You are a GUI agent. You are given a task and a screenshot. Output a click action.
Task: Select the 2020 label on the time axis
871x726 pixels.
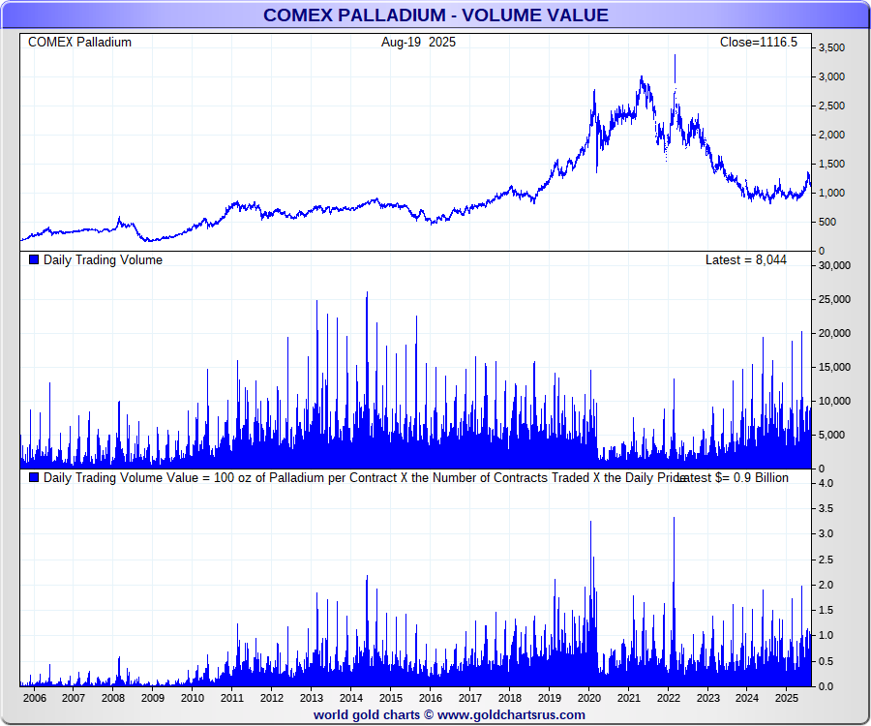tap(589, 697)
